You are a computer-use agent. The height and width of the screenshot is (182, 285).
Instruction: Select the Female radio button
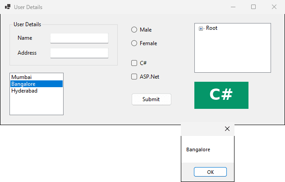(134, 43)
